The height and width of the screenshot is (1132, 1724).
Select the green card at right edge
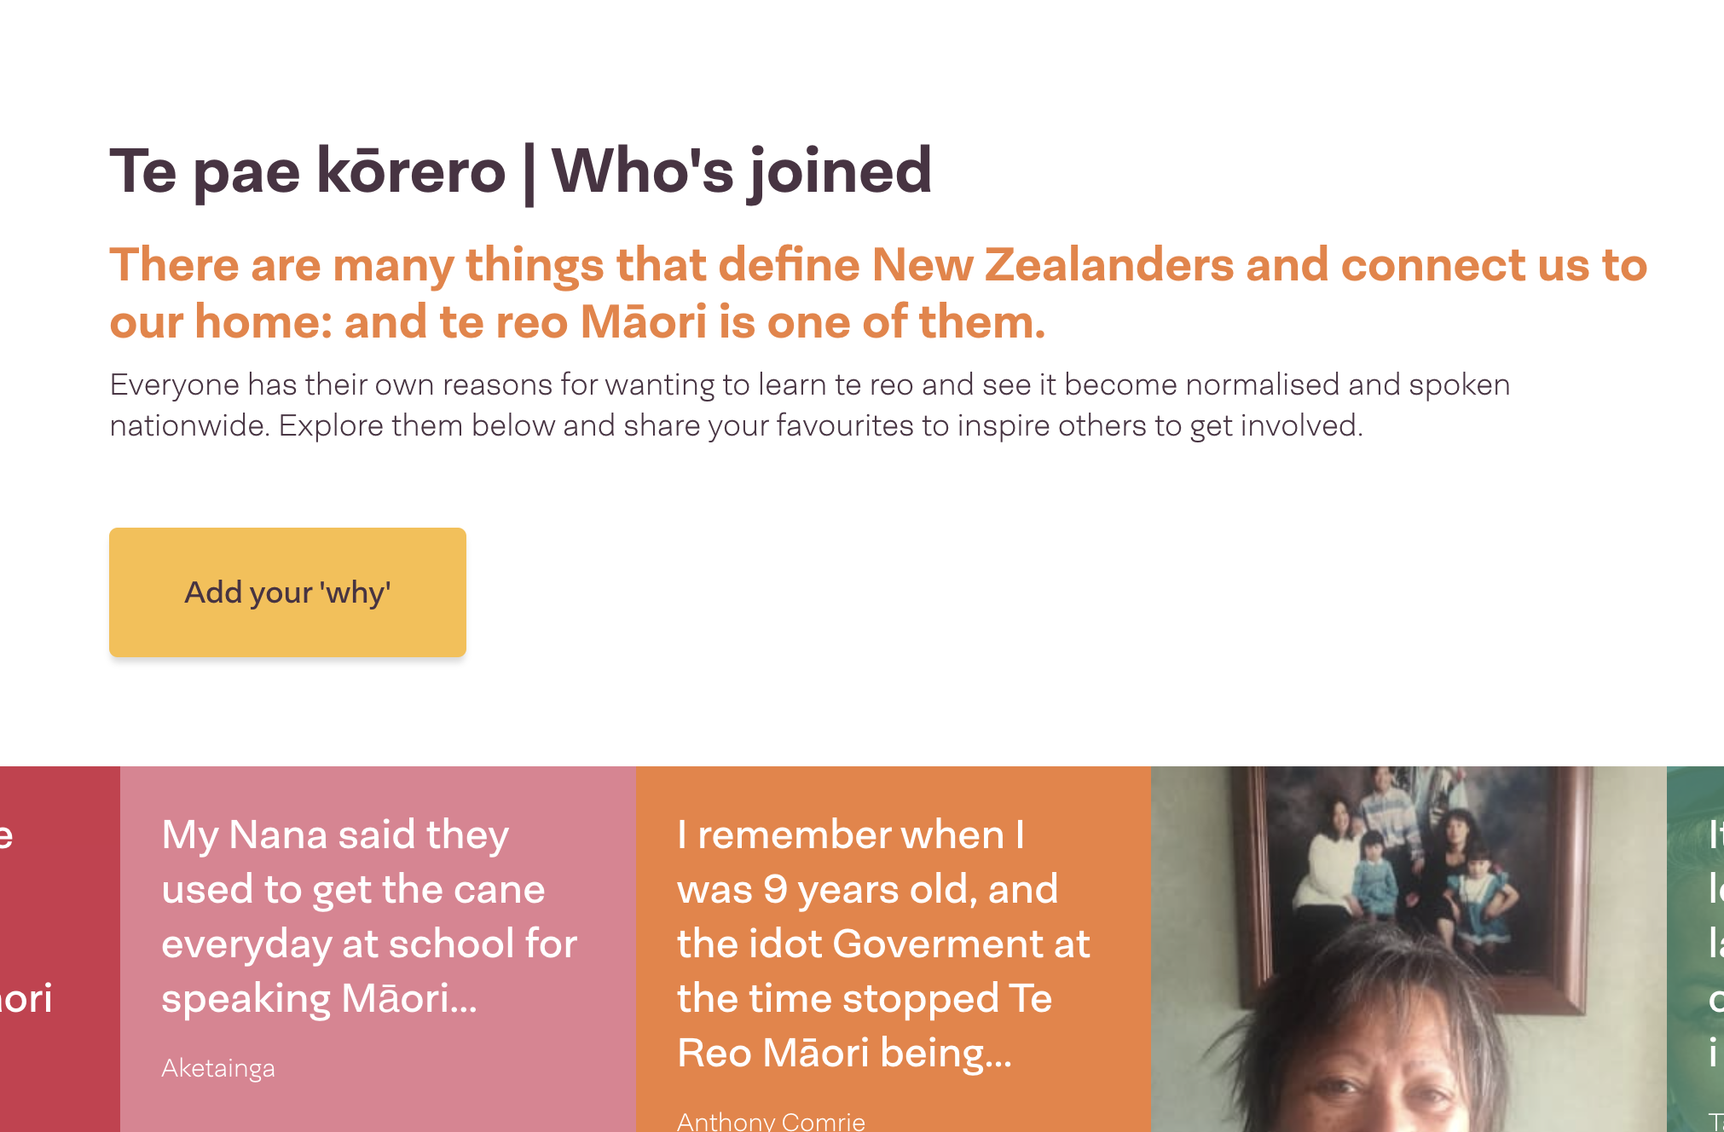click(x=1697, y=946)
